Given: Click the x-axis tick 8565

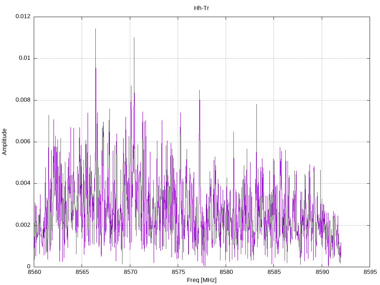Looking at the screenshot, I should 82,272.
